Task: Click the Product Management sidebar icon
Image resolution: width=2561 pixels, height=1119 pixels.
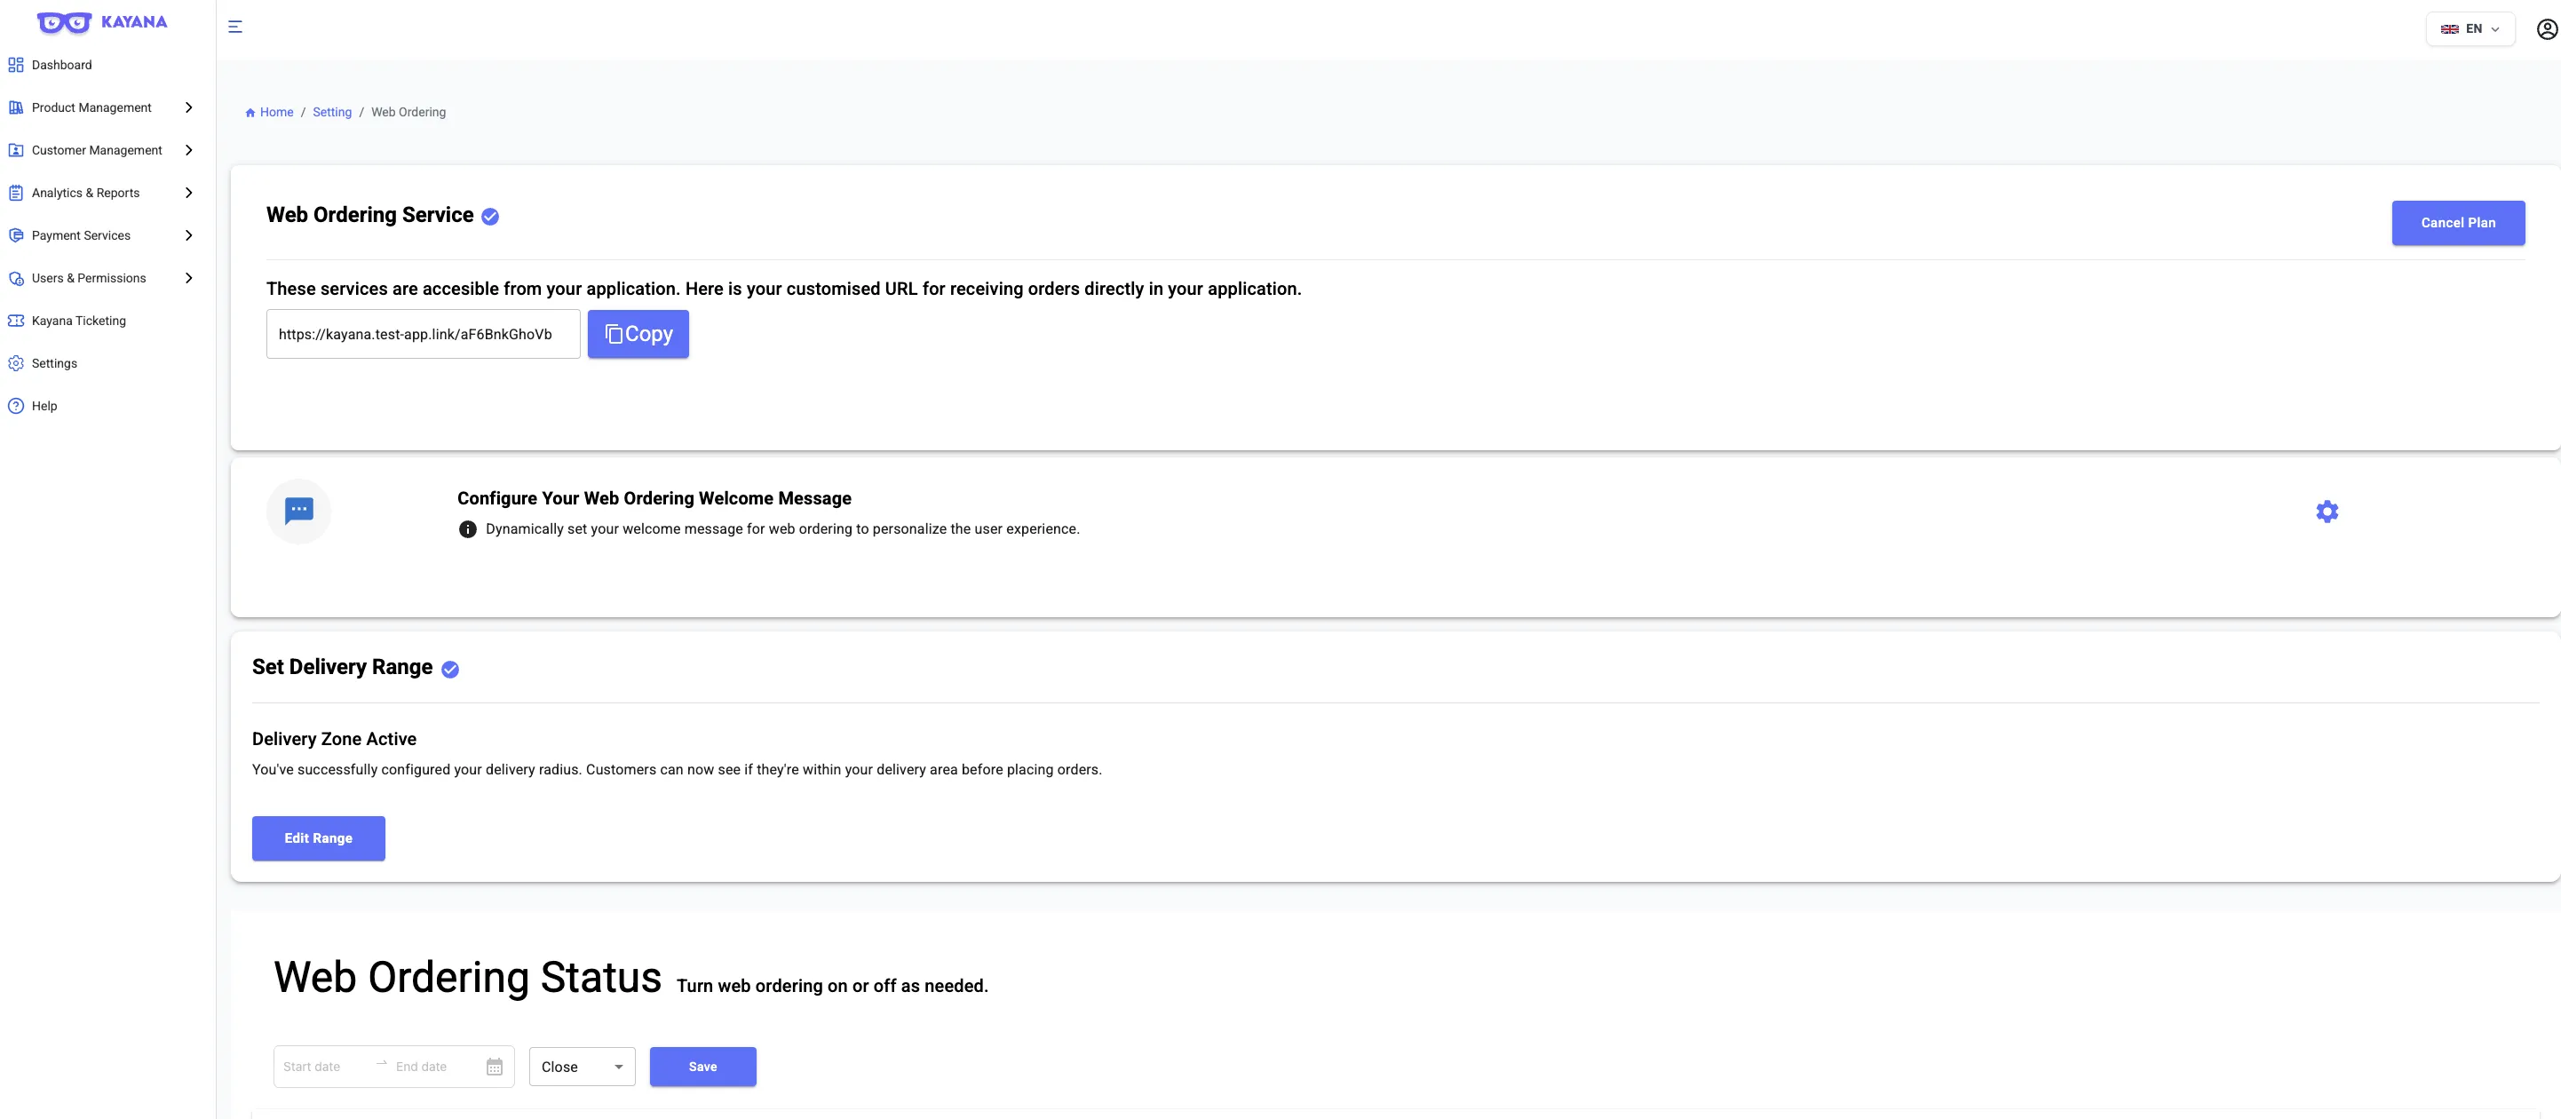Action: 16,107
